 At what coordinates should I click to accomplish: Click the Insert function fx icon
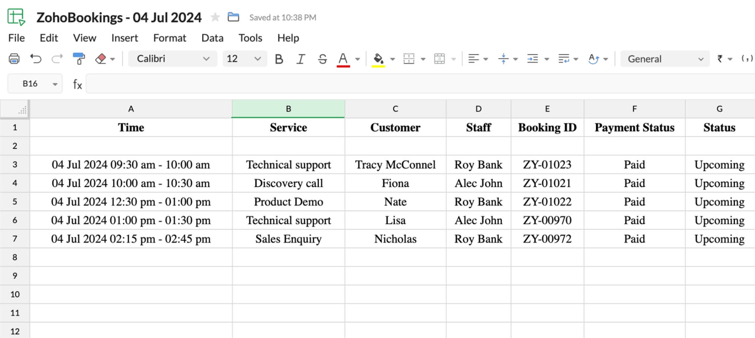pyautogui.click(x=77, y=84)
